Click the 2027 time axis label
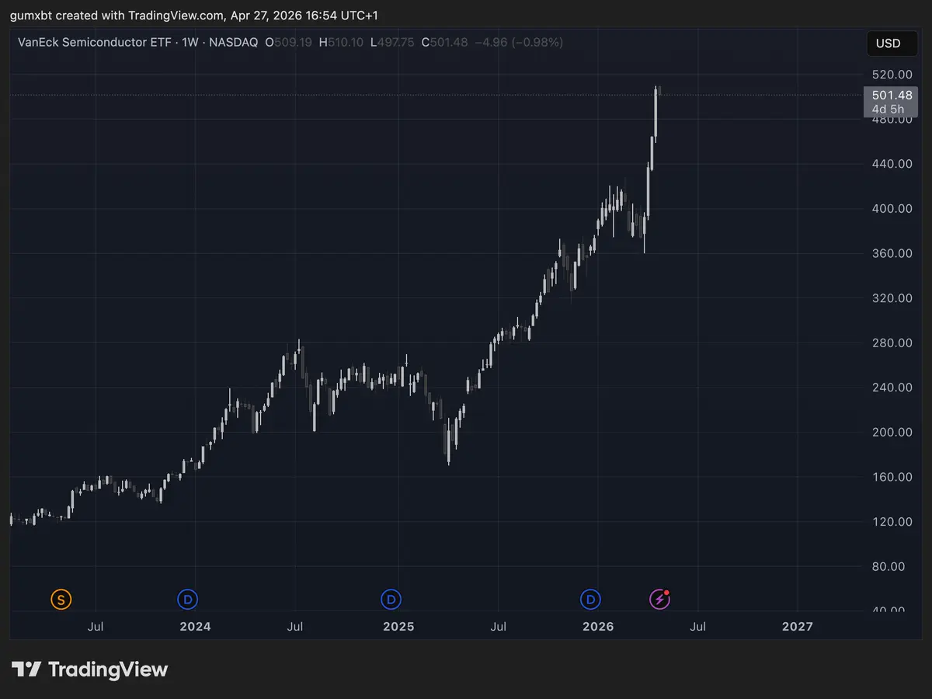The height and width of the screenshot is (699, 932). [798, 626]
